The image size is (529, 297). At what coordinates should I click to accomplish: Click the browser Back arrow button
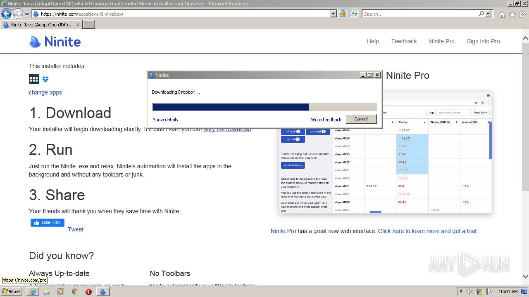pyautogui.click(x=6, y=14)
